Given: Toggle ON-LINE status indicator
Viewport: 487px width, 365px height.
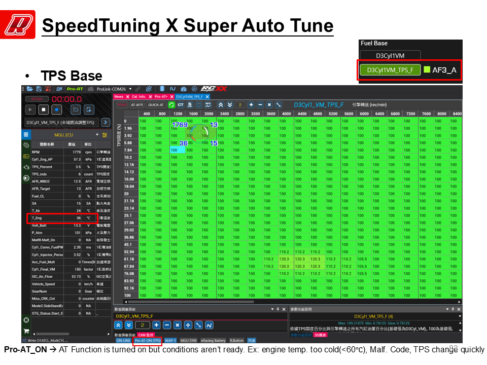Looking at the screenshot, I should pos(124,341).
